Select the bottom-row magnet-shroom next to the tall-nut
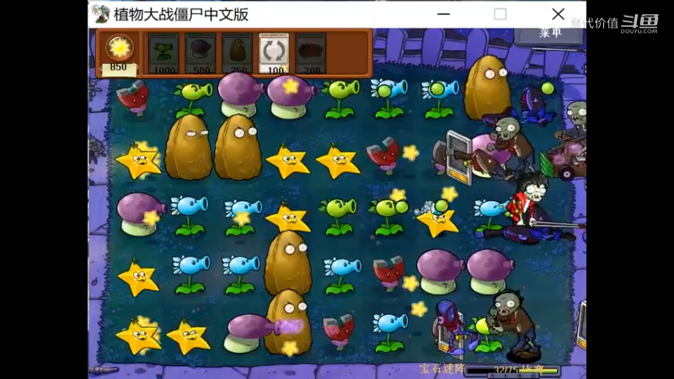 pyautogui.click(x=339, y=330)
